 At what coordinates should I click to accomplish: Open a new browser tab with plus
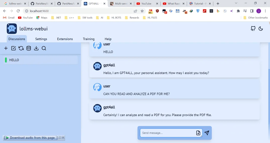click(218, 3)
